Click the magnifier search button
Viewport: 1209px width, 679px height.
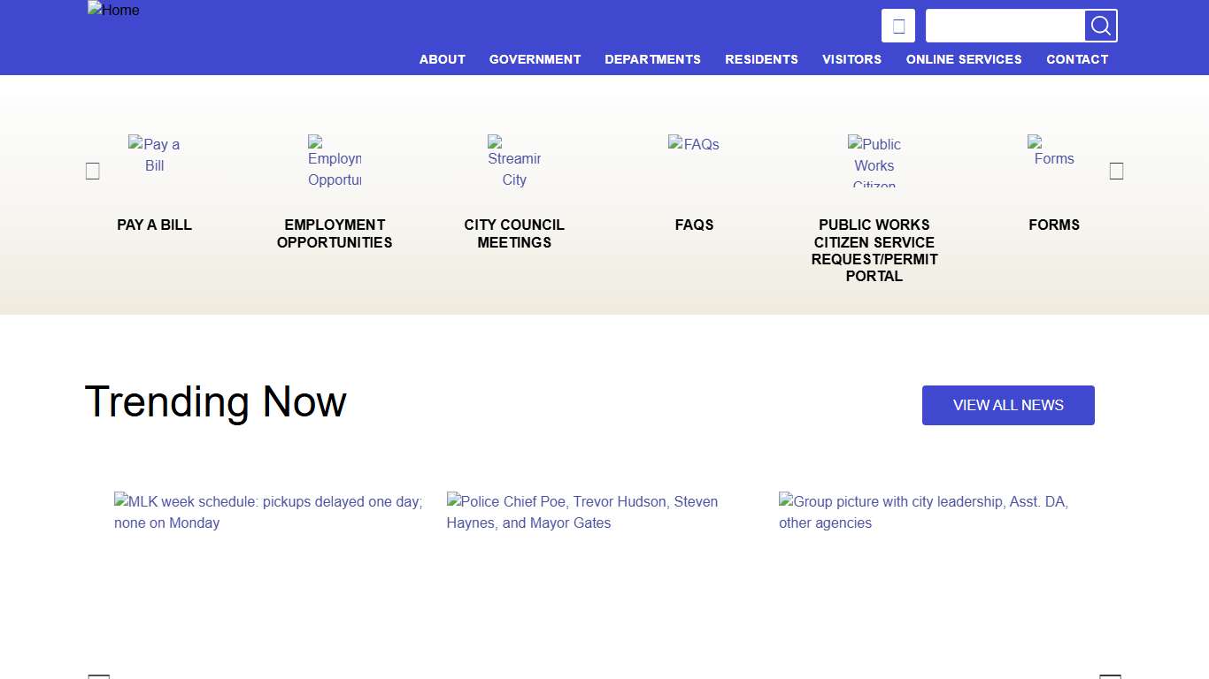pos(1100,26)
